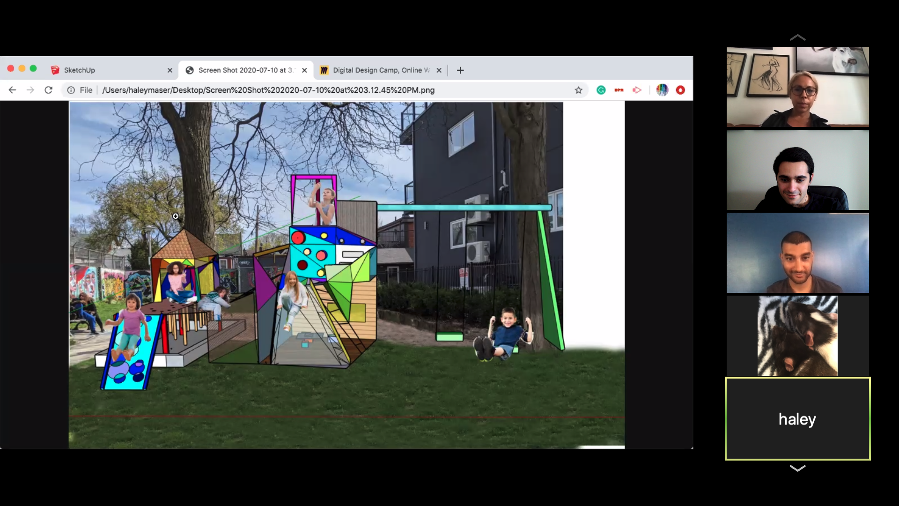Click the pink fish extension icon

coord(637,90)
